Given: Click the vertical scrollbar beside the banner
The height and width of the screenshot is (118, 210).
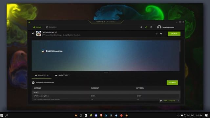Looking at the screenshot, I should [180, 46].
